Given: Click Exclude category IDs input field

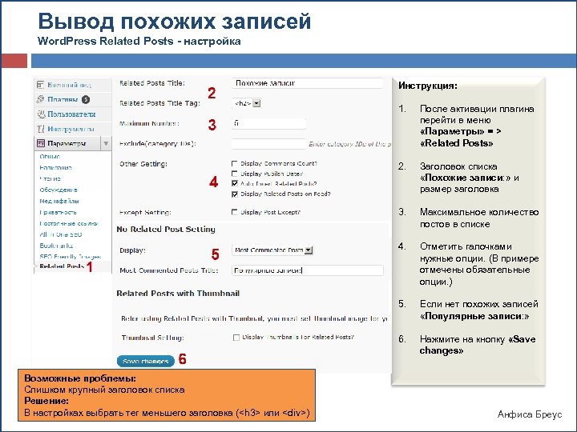Looking at the screenshot, I should coord(269,144).
